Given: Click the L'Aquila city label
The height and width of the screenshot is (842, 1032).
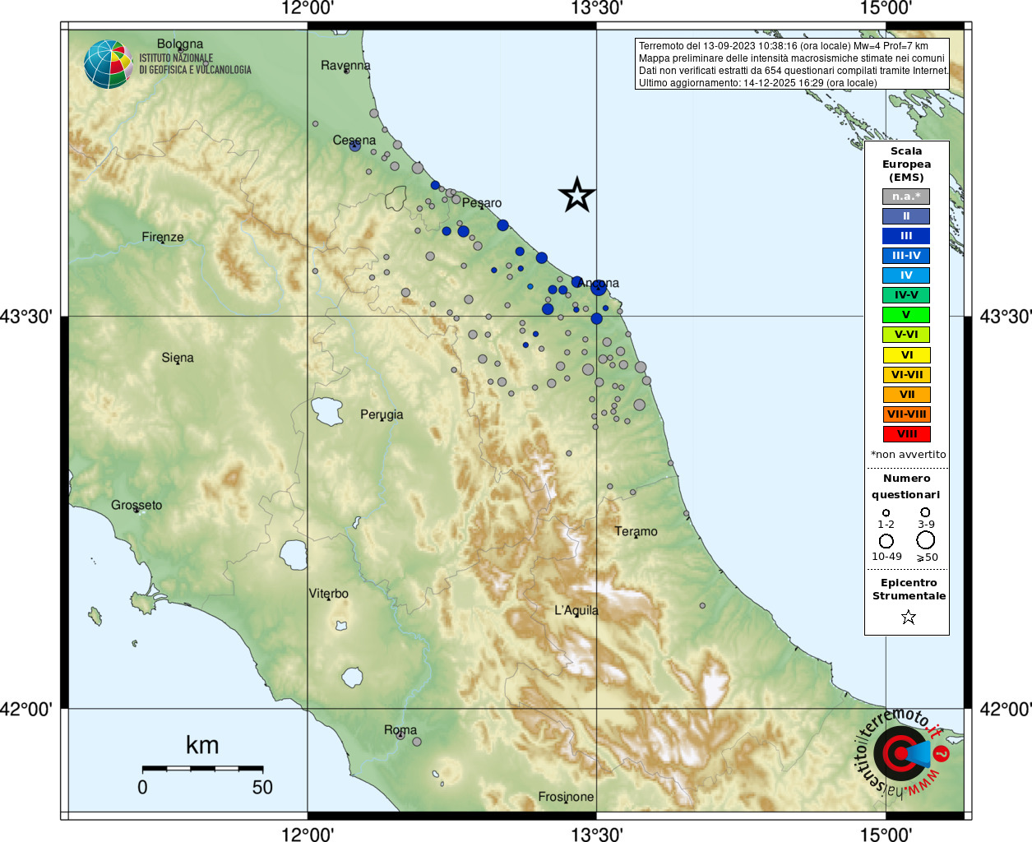Looking at the screenshot, I should point(576,610).
